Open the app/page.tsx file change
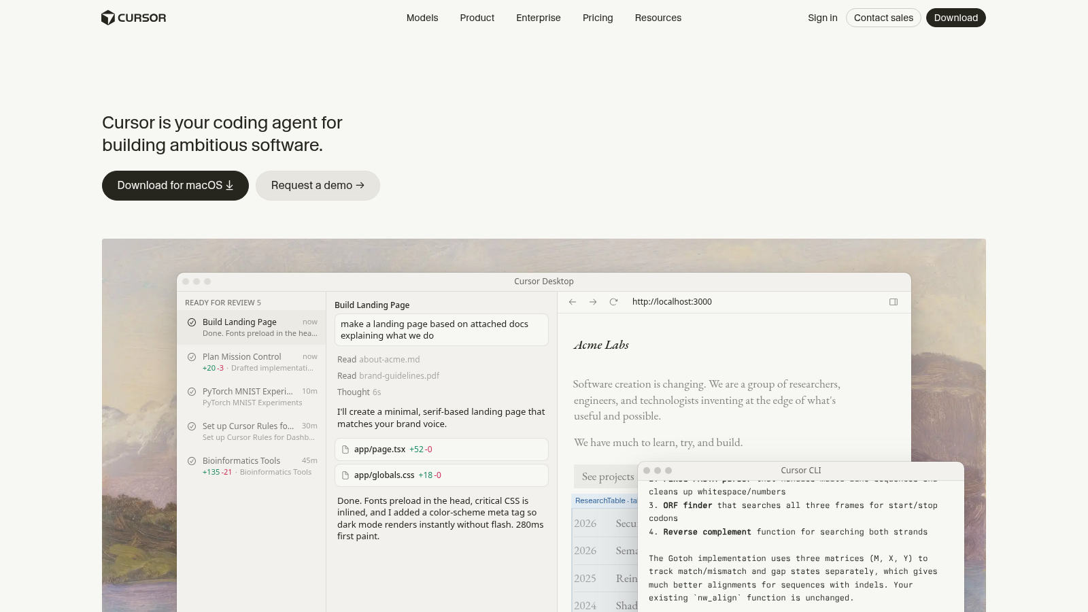 [441, 449]
